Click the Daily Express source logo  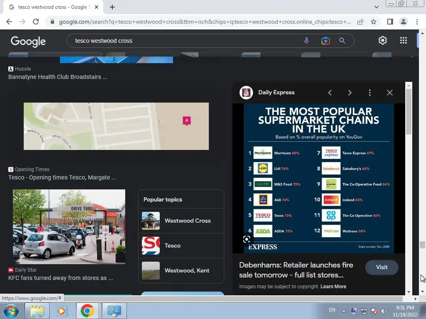(246, 93)
